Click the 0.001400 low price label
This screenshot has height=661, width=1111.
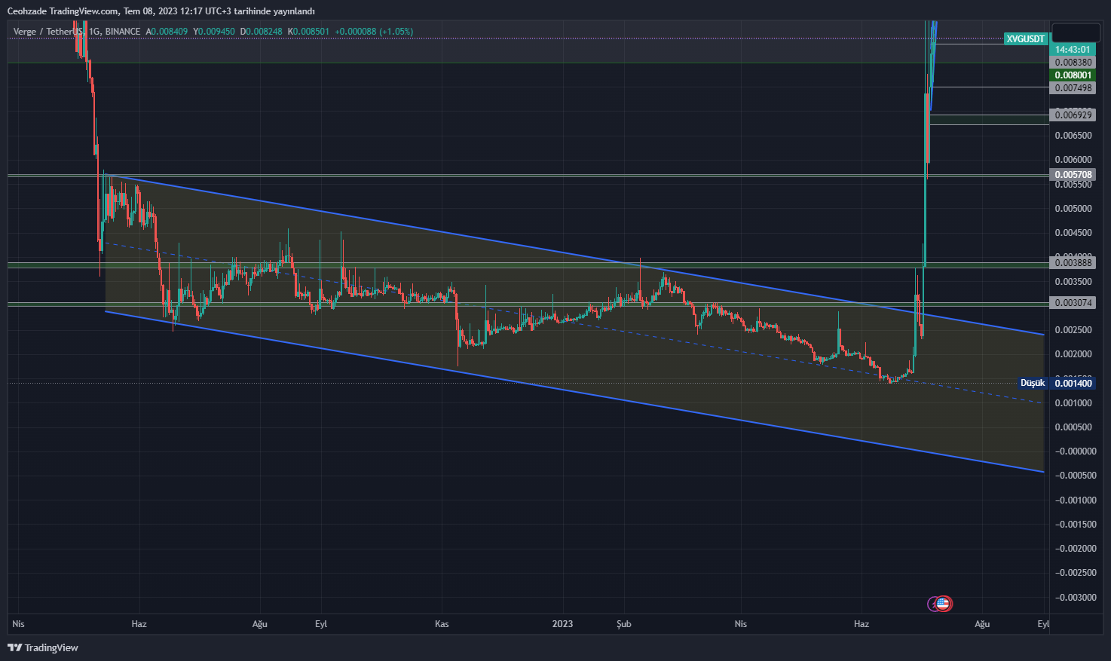(x=1073, y=383)
